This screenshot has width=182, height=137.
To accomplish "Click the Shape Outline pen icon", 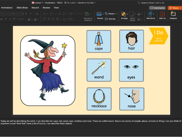I will 139,19.
